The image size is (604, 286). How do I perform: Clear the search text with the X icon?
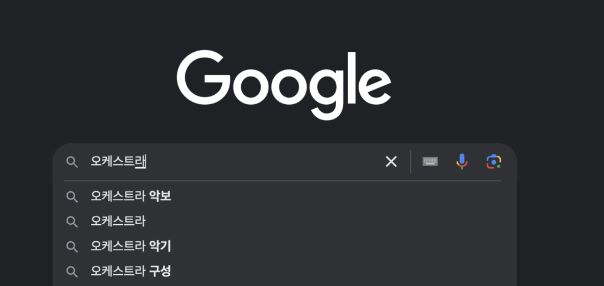(x=391, y=162)
